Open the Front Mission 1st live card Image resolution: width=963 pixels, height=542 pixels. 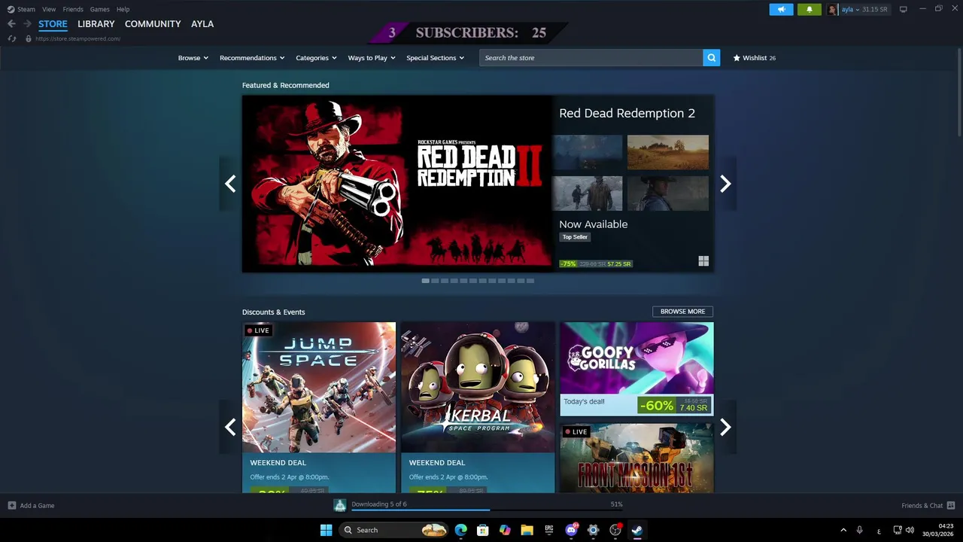tap(636, 458)
